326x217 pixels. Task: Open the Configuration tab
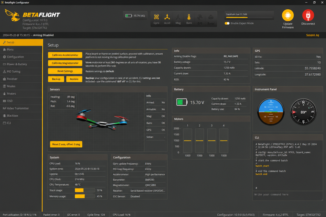click(21, 57)
